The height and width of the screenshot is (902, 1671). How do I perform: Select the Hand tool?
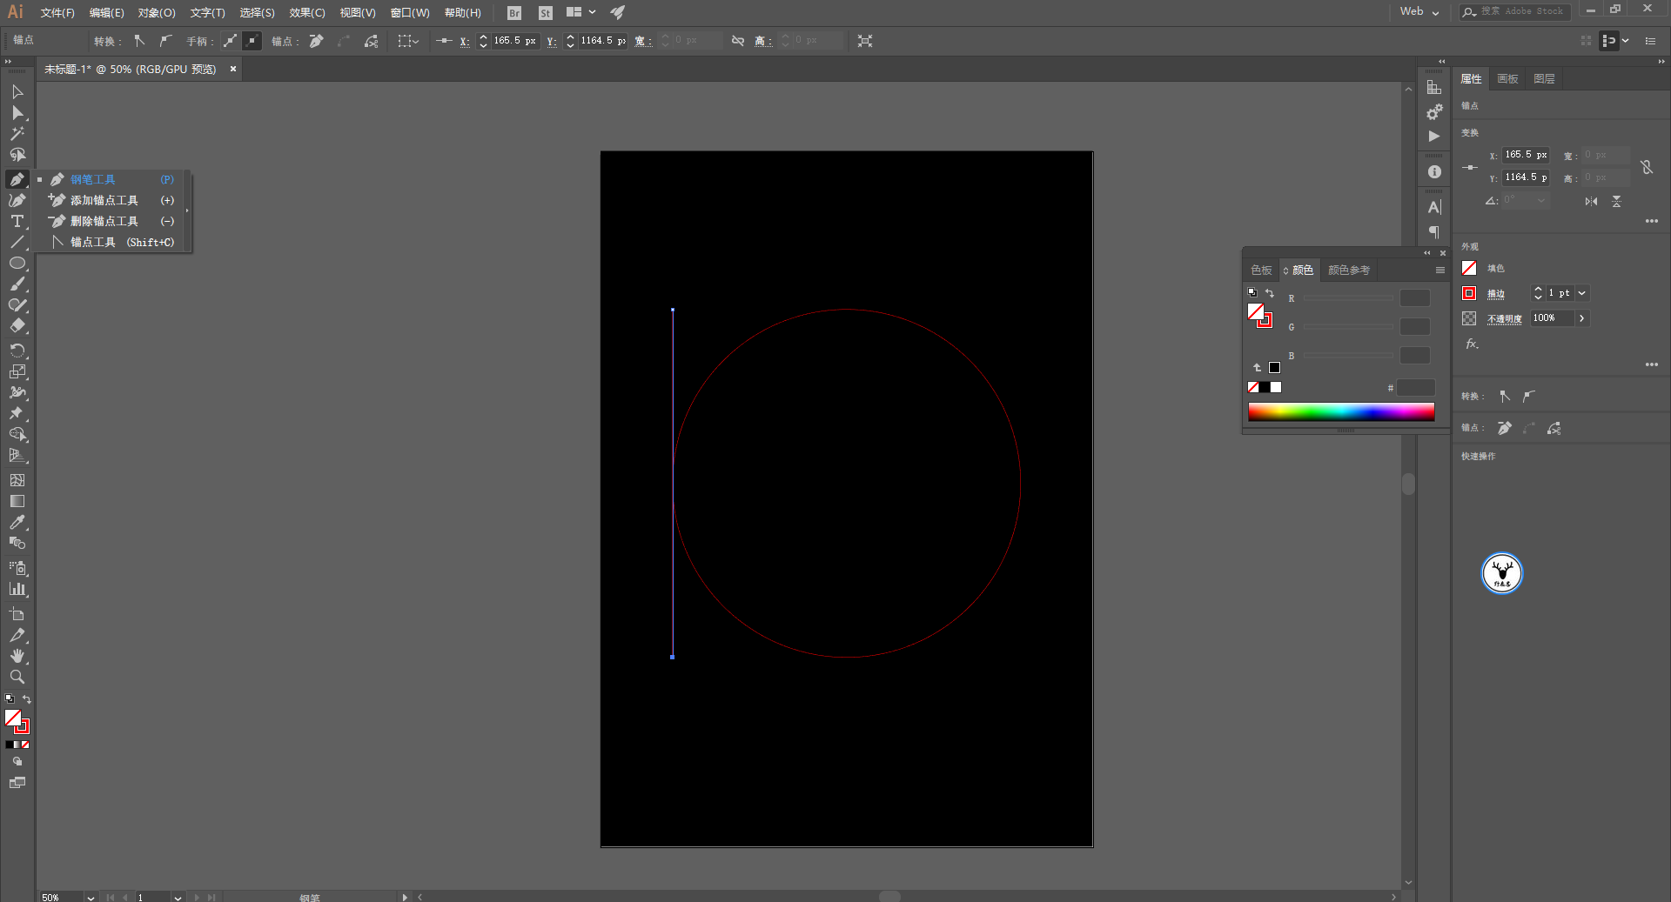coord(17,656)
